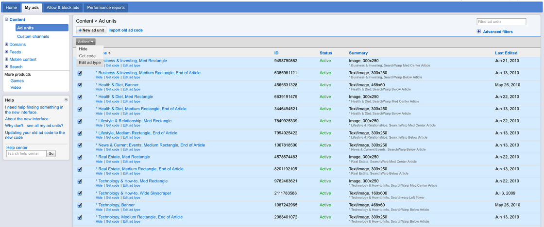
Task: Expand the Feeds section
Action: coord(7,52)
